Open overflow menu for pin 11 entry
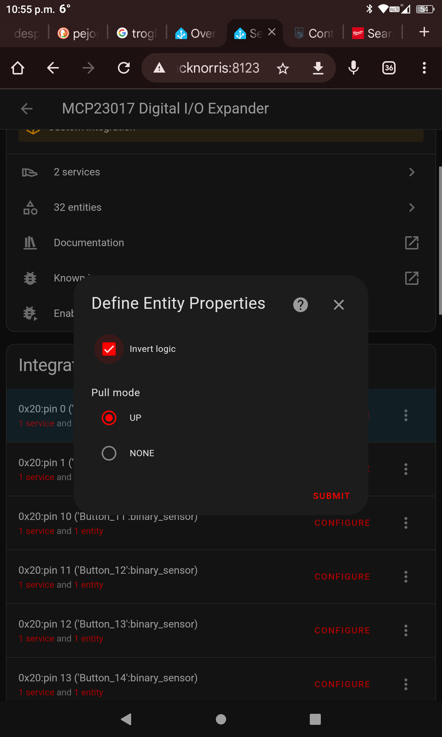 406,577
